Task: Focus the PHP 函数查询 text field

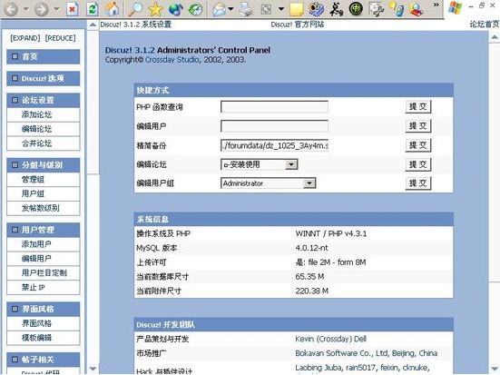Action: [x=274, y=106]
